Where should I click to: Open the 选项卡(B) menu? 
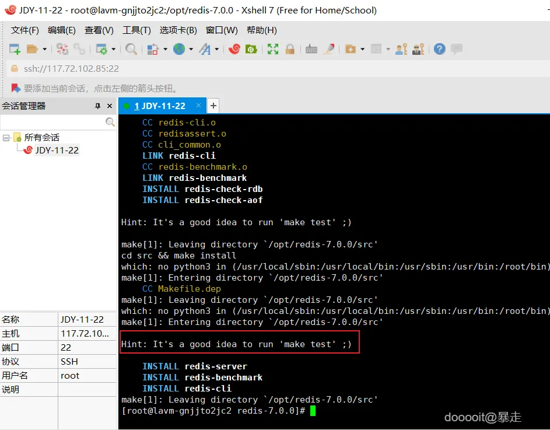pos(178,30)
